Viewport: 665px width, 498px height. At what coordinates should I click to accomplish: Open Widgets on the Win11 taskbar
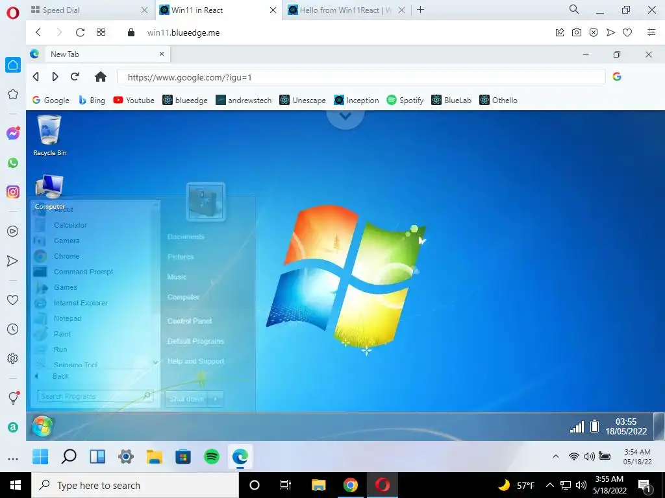tap(97, 456)
